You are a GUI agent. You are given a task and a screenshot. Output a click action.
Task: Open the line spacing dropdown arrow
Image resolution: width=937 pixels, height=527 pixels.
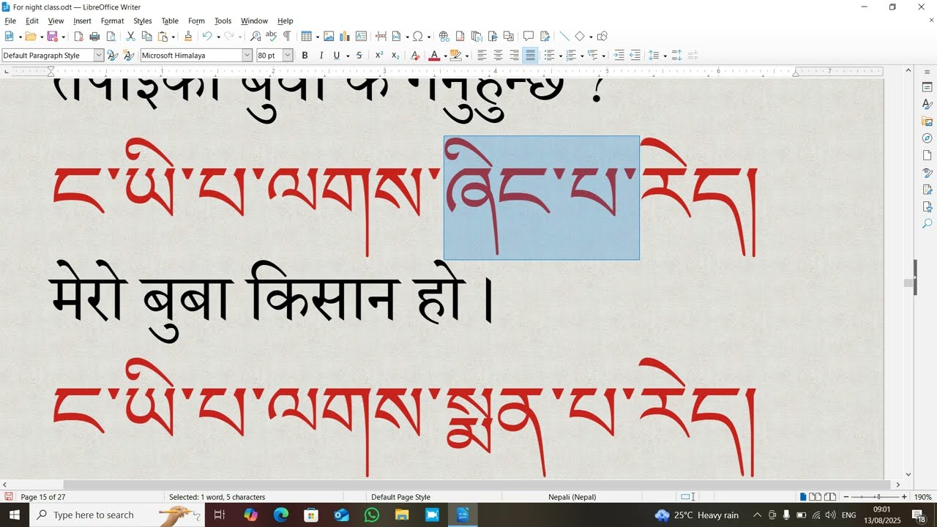665,56
